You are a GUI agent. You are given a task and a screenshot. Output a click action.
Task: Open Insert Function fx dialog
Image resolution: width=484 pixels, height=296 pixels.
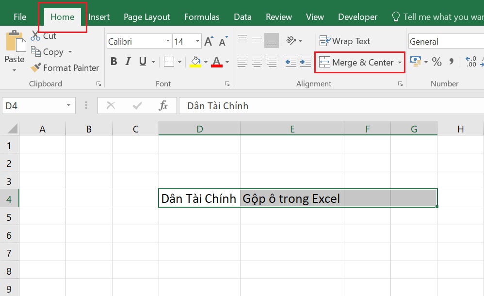pyautogui.click(x=163, y=106)
